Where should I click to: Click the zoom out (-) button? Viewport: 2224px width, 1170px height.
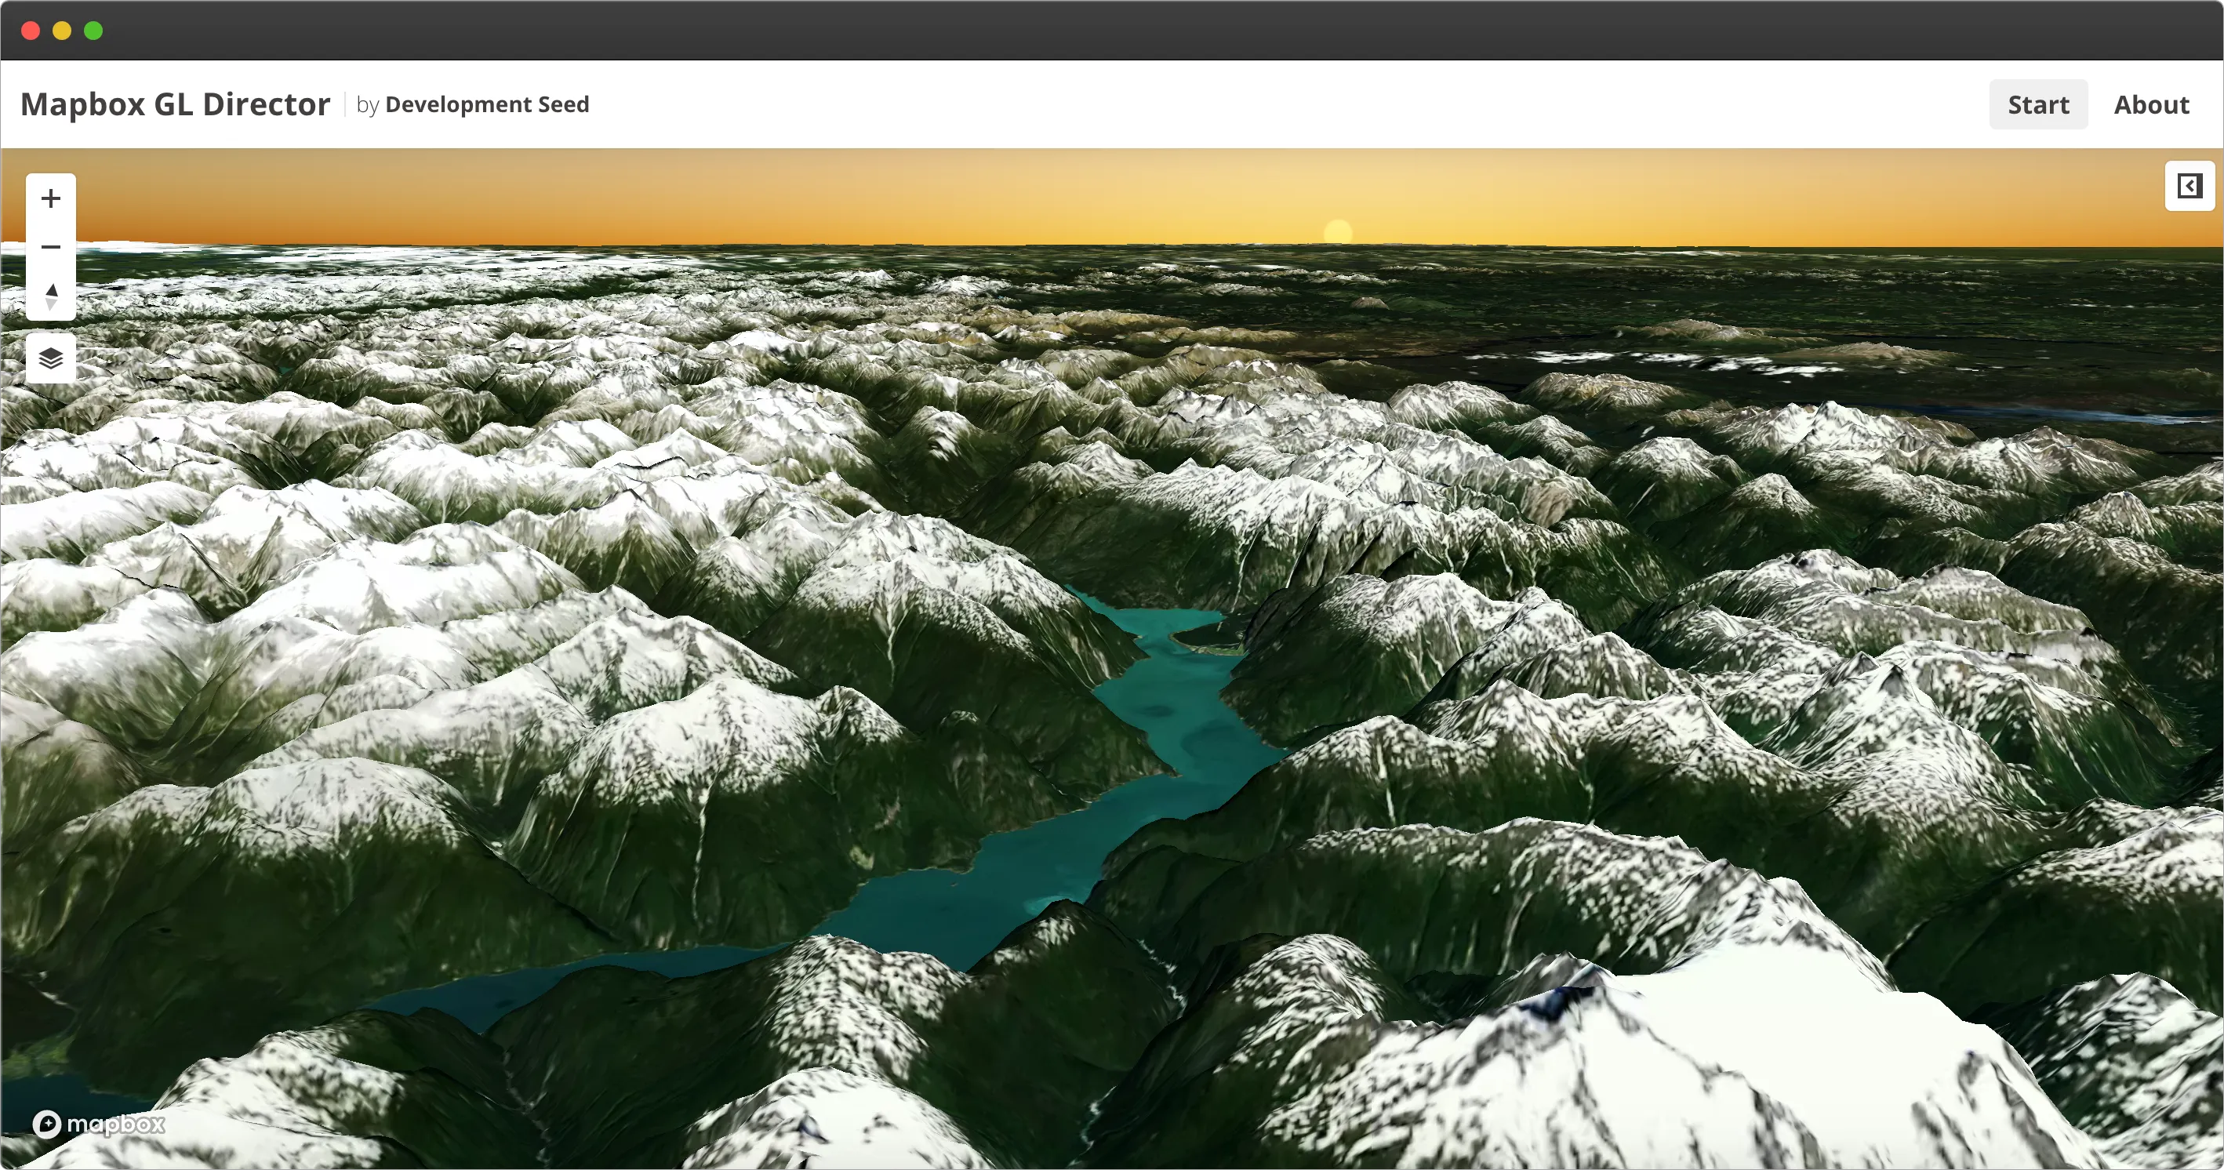click(50, 245)
